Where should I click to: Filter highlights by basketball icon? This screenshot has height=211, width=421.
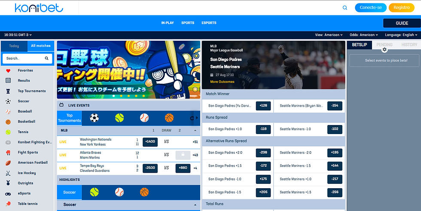(x=144, y=192)
